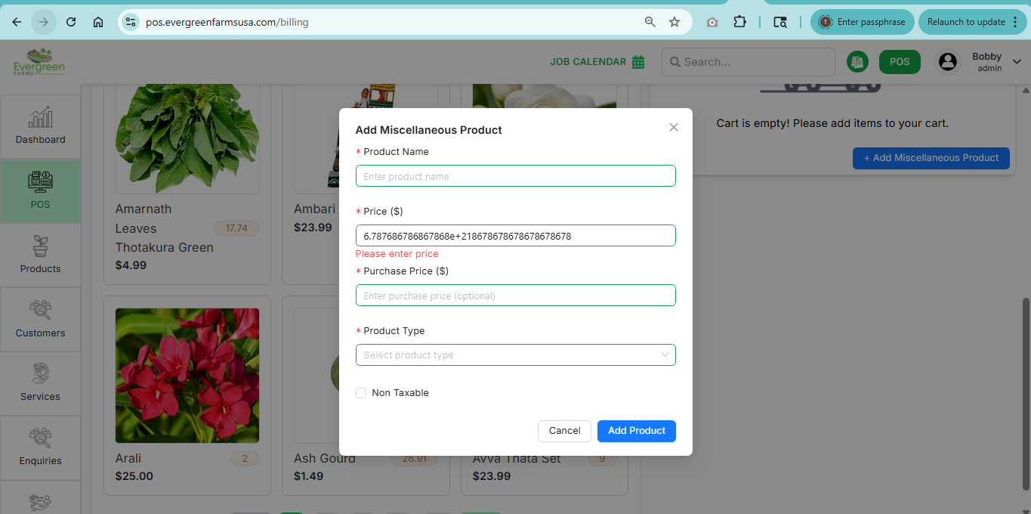Viewport: 1031px width, 514px height.
Task: Cancel the miscellaneous product dialog
Action: tap(564, 431)
